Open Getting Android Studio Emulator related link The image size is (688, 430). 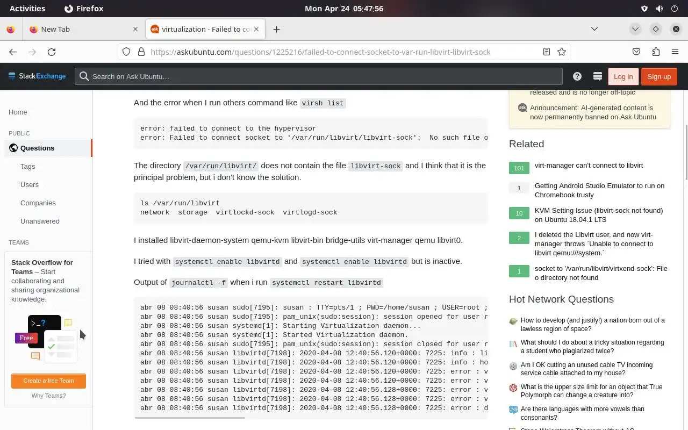click(599, 190)
